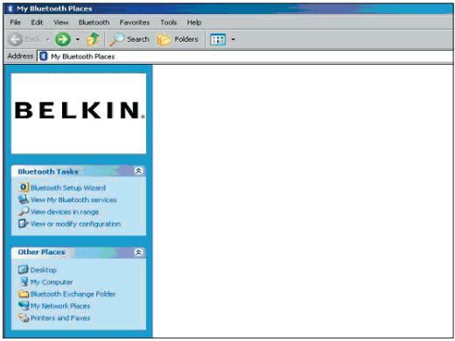Open Printers and Faxes link
455x341 pixels.
pyautogui.click(x=60, y=318)
